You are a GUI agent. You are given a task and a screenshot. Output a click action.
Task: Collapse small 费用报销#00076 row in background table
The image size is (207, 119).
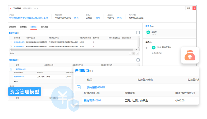[x=11, y=69]
